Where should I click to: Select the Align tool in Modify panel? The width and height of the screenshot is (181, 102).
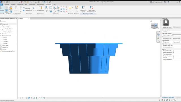coord(47,8)
